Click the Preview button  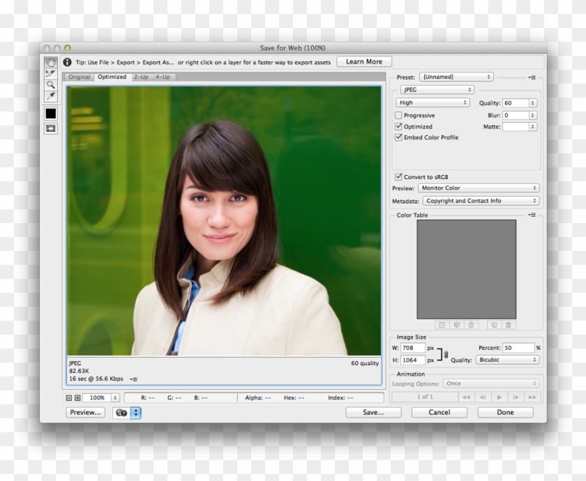[84, 412]
